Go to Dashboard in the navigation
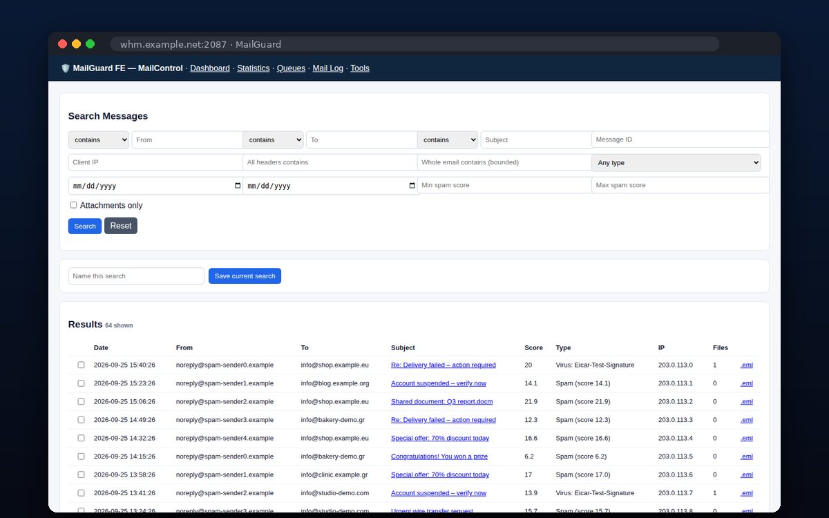The image size is (829, 518). pos(210,68)
